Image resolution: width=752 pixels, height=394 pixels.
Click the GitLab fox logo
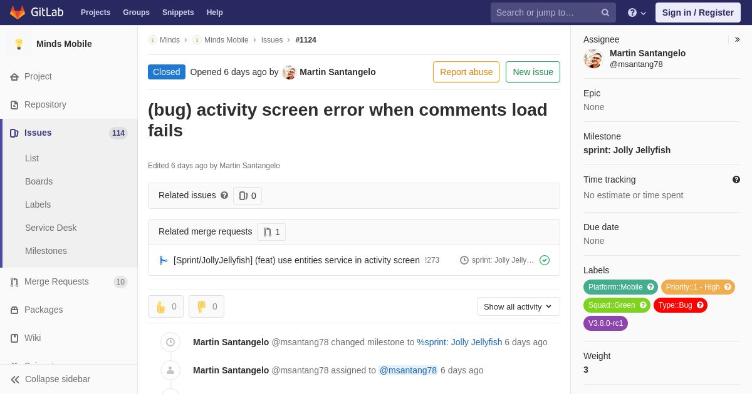point(18,13)
